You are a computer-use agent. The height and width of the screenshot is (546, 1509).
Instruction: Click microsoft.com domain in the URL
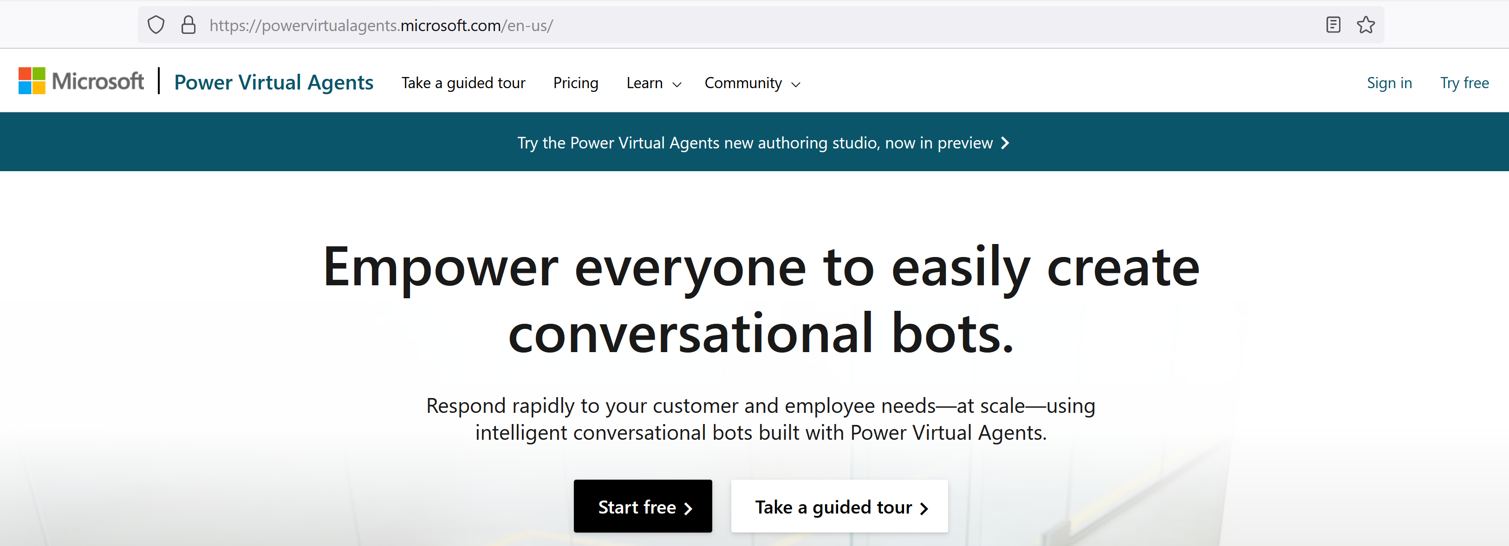[450, 26]
